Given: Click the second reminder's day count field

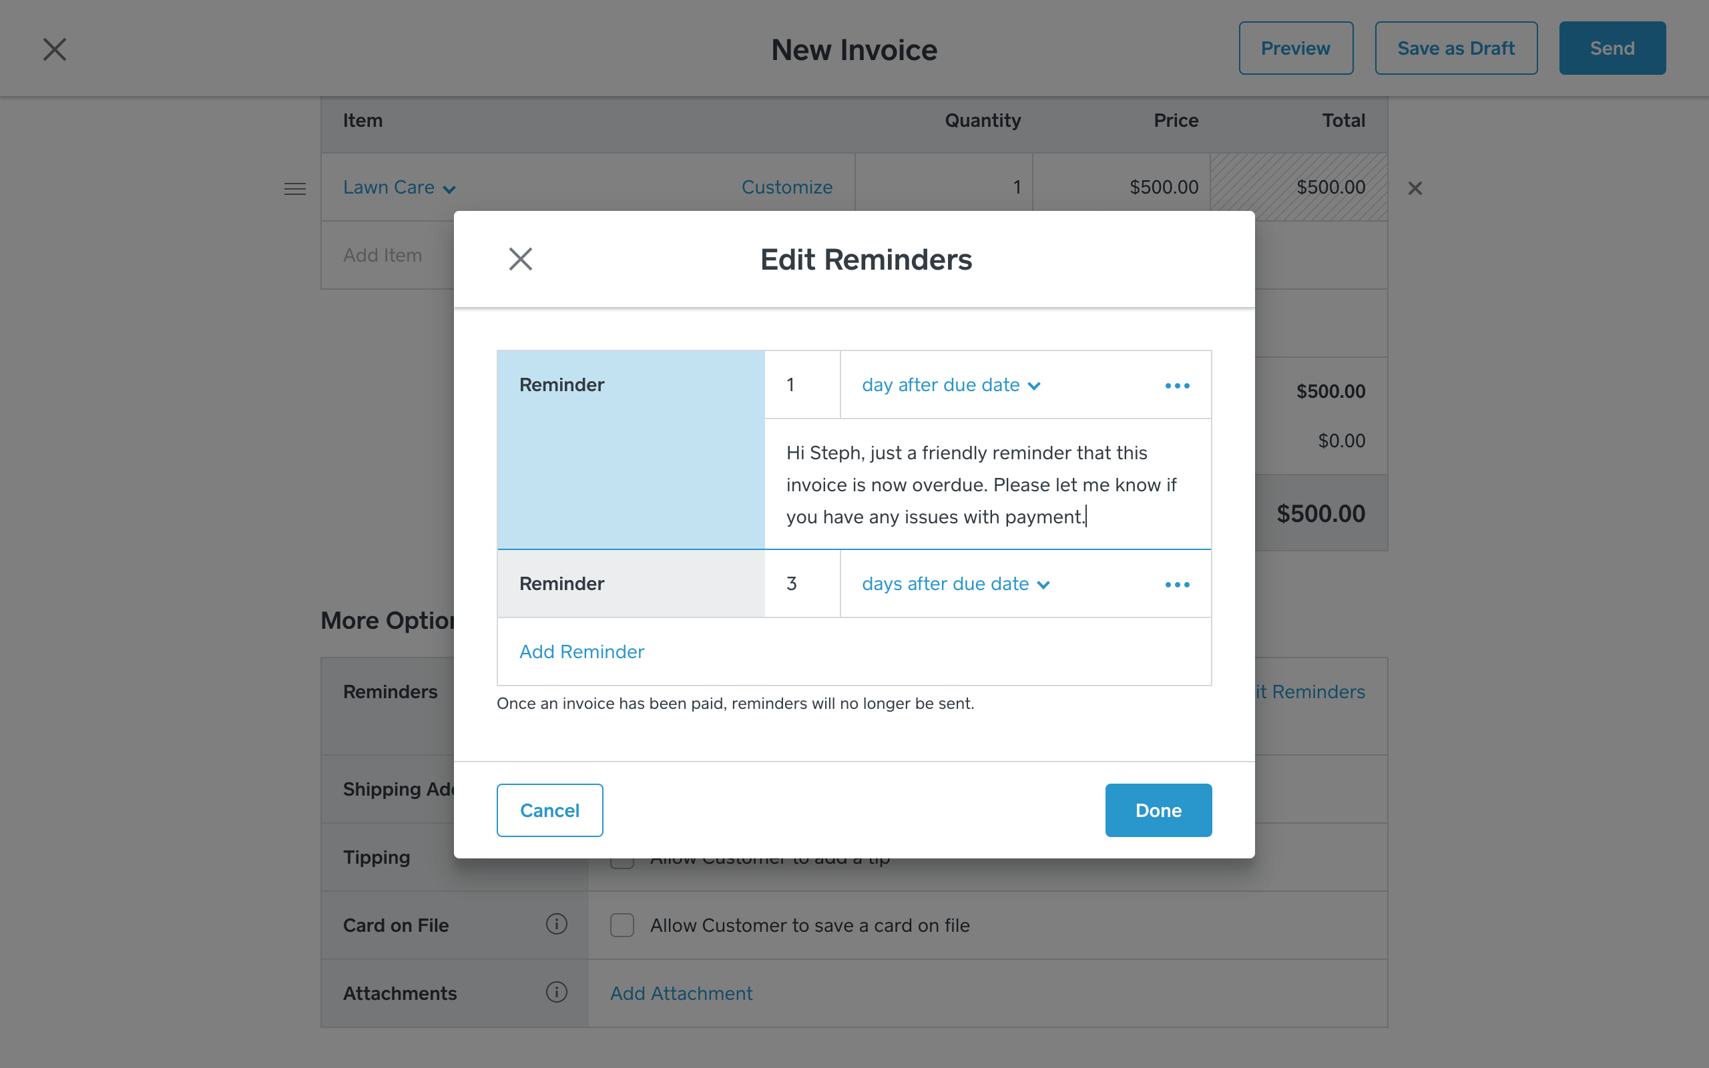Looking at the screenshot, I should [x=802, y=584].
